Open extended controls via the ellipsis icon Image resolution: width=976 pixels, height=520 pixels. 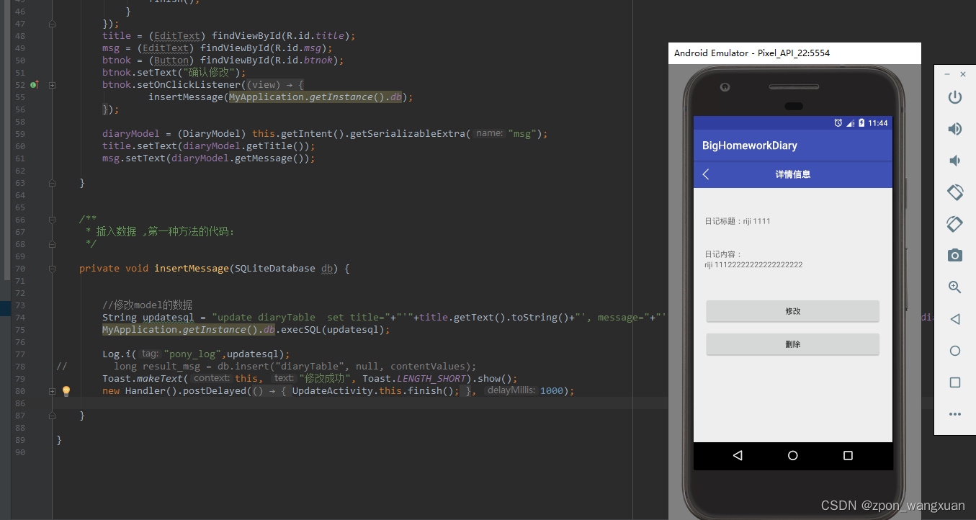point(954,414)
